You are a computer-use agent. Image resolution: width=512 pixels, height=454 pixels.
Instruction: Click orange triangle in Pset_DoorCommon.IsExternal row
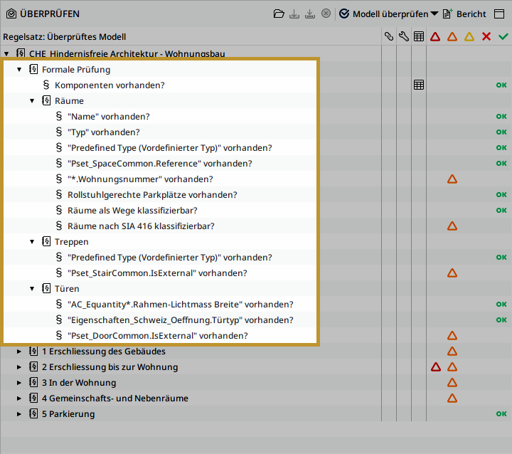pyautogui.click(x=452, y=336)
